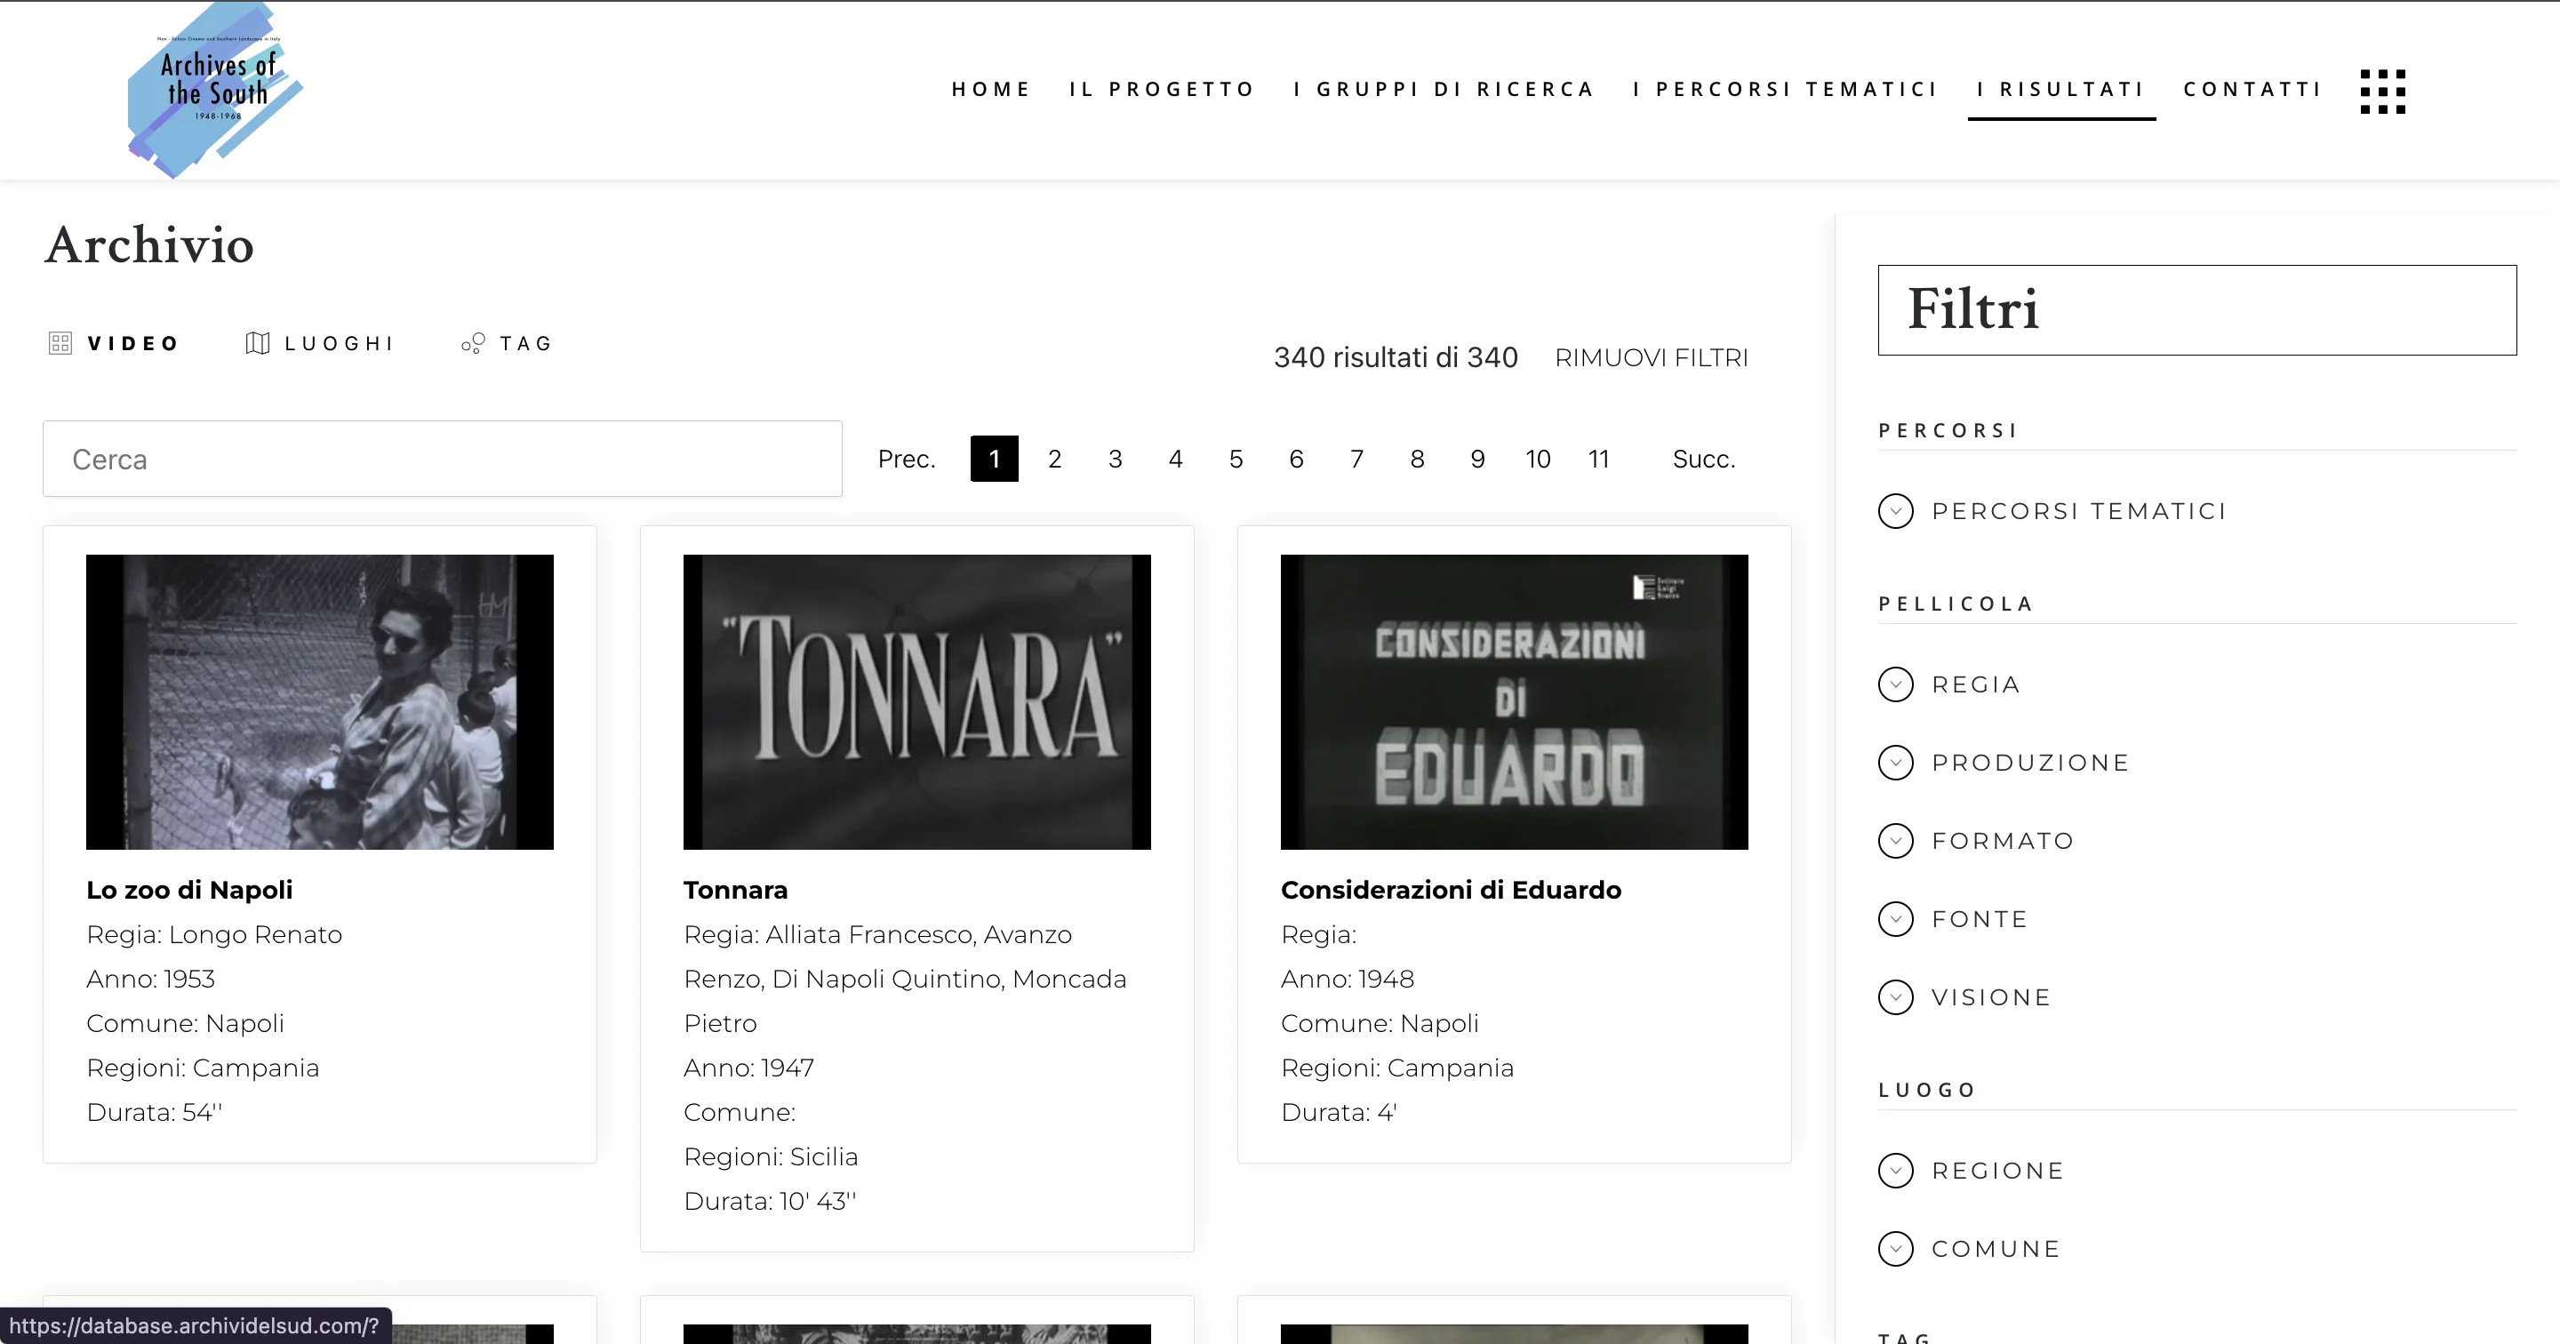
Task: Open the nine-dot grid menu icon
Action: point(2382,92)
